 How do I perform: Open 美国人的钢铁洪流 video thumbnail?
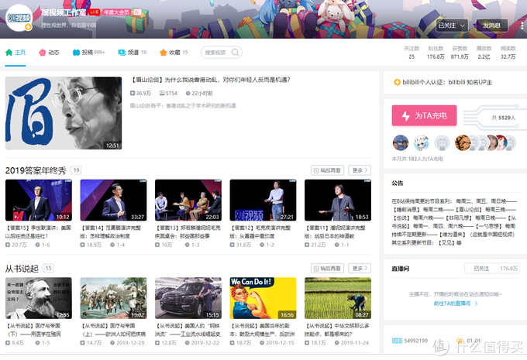(188, 298)
